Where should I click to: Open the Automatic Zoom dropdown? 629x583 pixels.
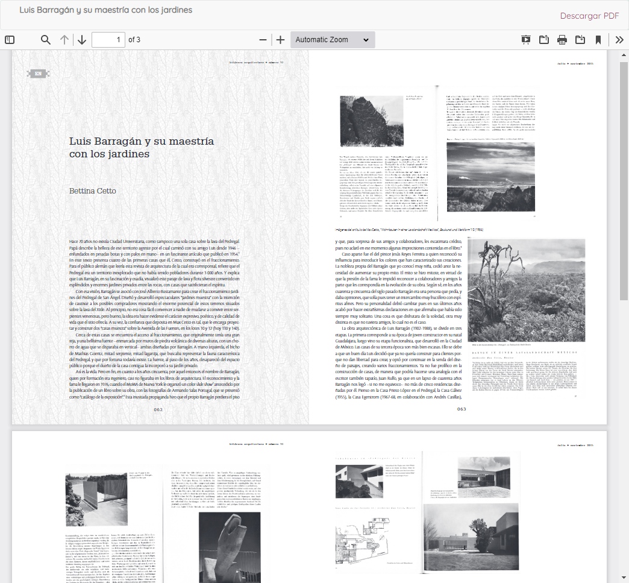(x=333, y=40)
